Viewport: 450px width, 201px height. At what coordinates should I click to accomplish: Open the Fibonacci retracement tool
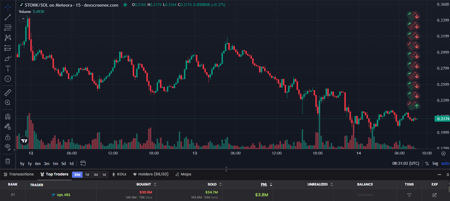8,27
